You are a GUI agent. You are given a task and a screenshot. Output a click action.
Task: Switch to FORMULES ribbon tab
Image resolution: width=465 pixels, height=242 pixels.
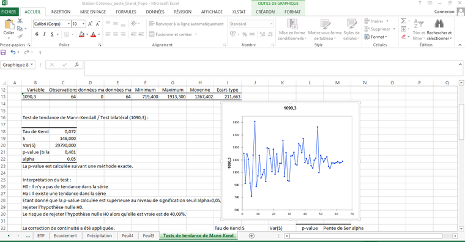[x=126, y=12]
